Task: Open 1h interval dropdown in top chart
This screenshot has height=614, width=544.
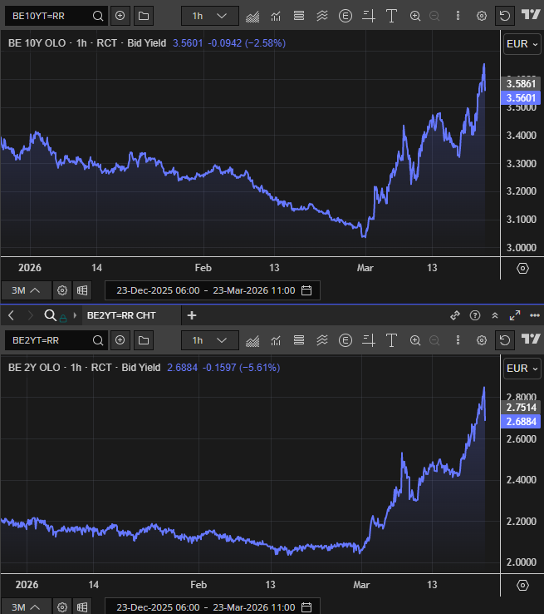Action: click(x=210, y=16)
